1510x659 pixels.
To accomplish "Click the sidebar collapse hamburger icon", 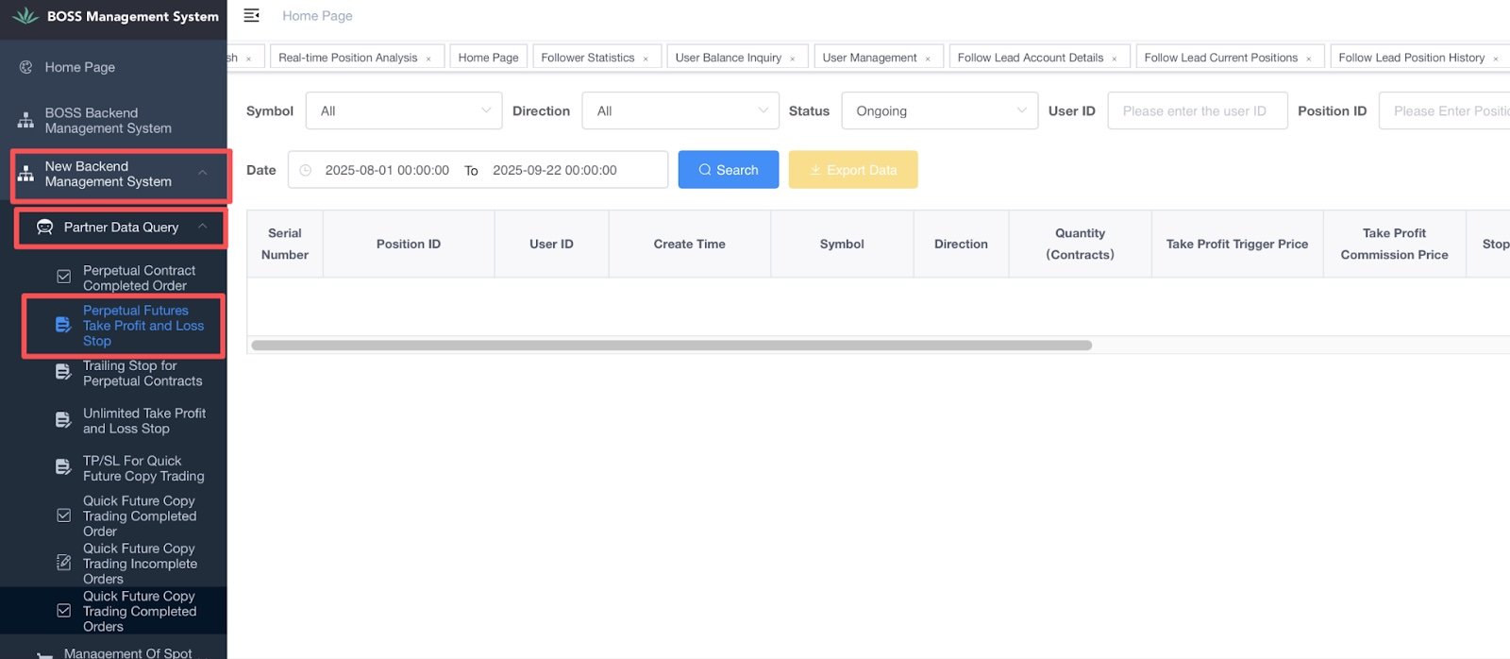I will coord(251,15).
